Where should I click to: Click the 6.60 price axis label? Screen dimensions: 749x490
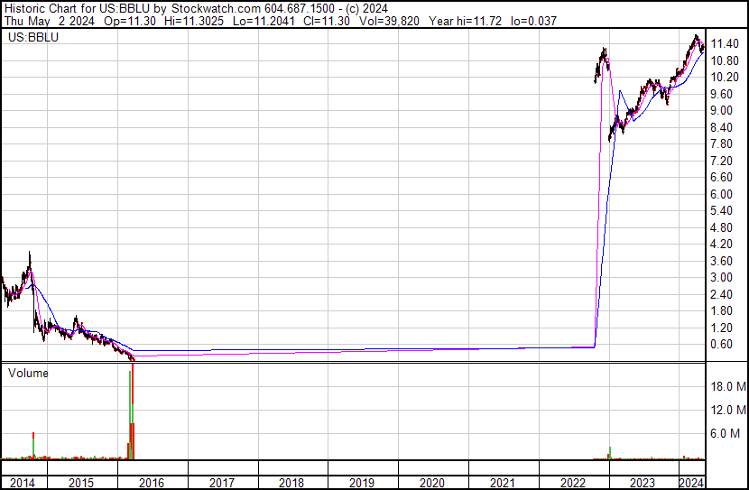click(721, 177)
